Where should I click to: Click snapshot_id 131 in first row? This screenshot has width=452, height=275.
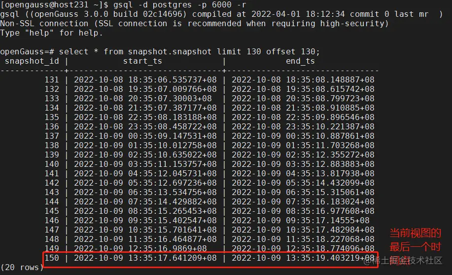coord(52,79)
